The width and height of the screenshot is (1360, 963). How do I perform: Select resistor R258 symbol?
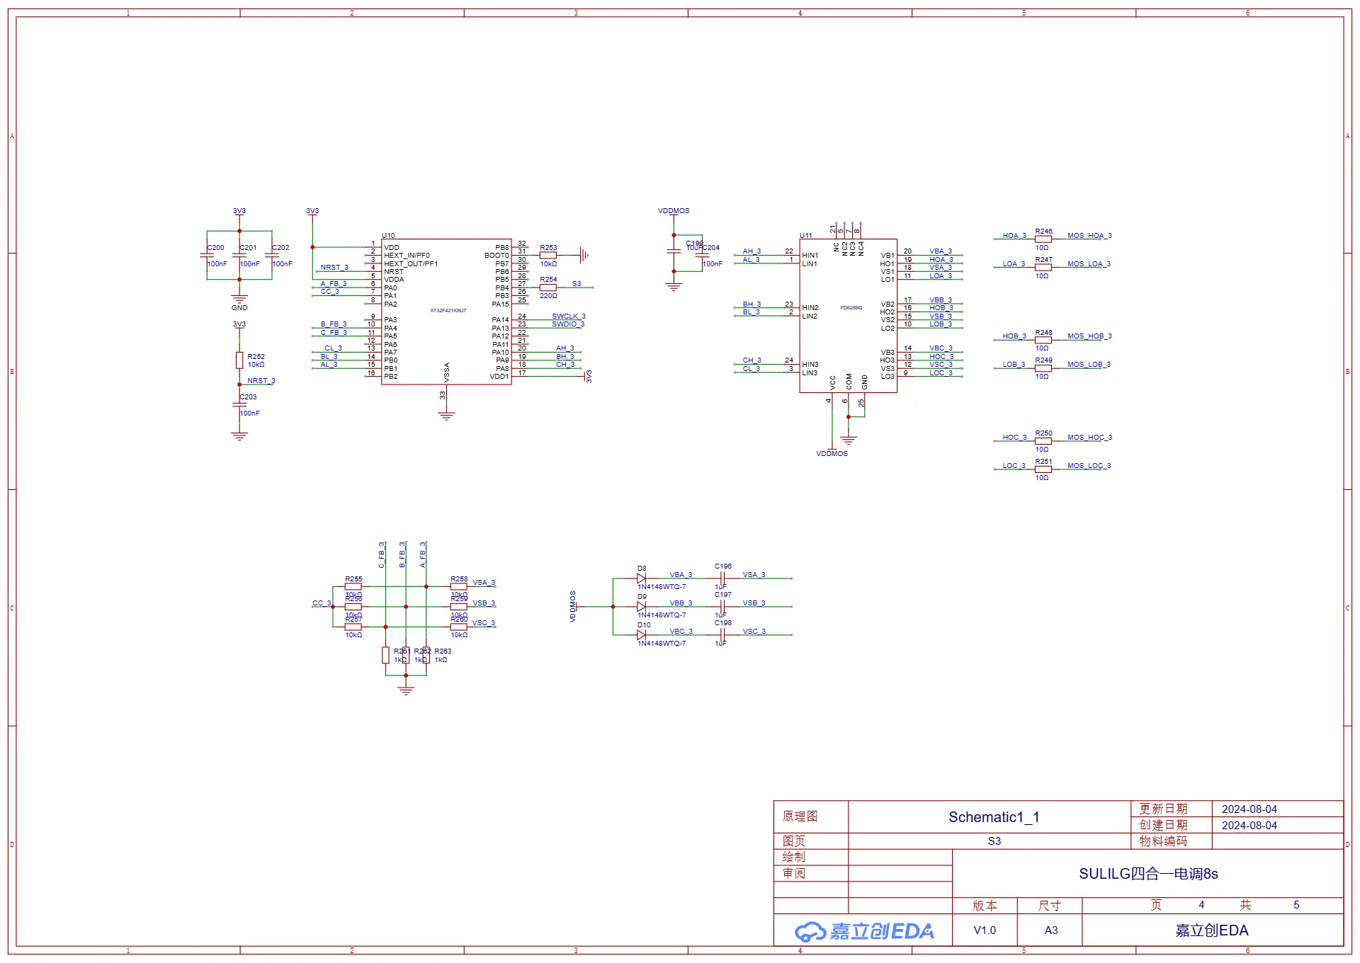pos(459,587)
